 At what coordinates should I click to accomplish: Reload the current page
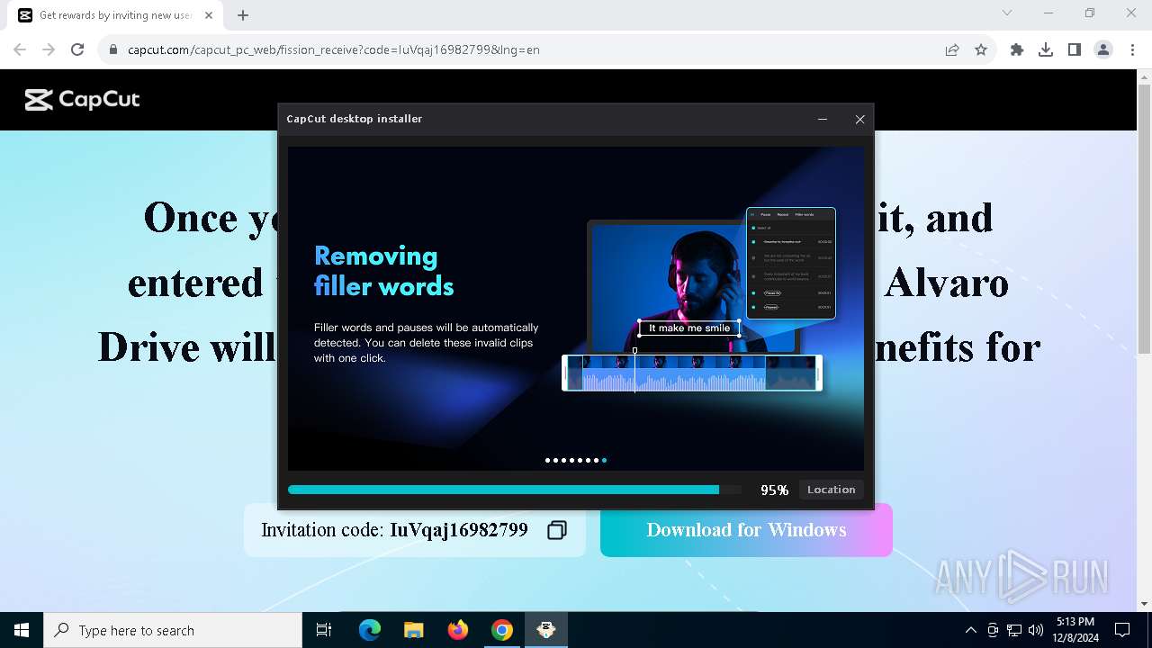click(x=77, y=49)
